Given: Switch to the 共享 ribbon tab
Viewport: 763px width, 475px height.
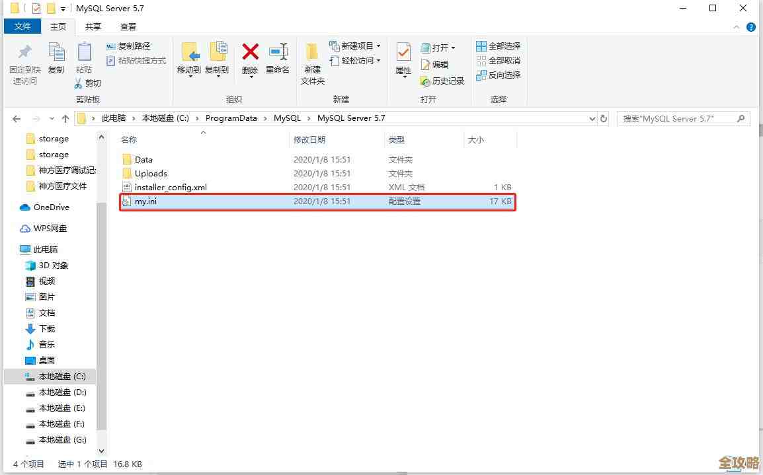Looking at the screenshot, I should (93, 26).
